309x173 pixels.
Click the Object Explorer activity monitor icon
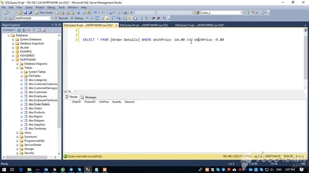44,30
